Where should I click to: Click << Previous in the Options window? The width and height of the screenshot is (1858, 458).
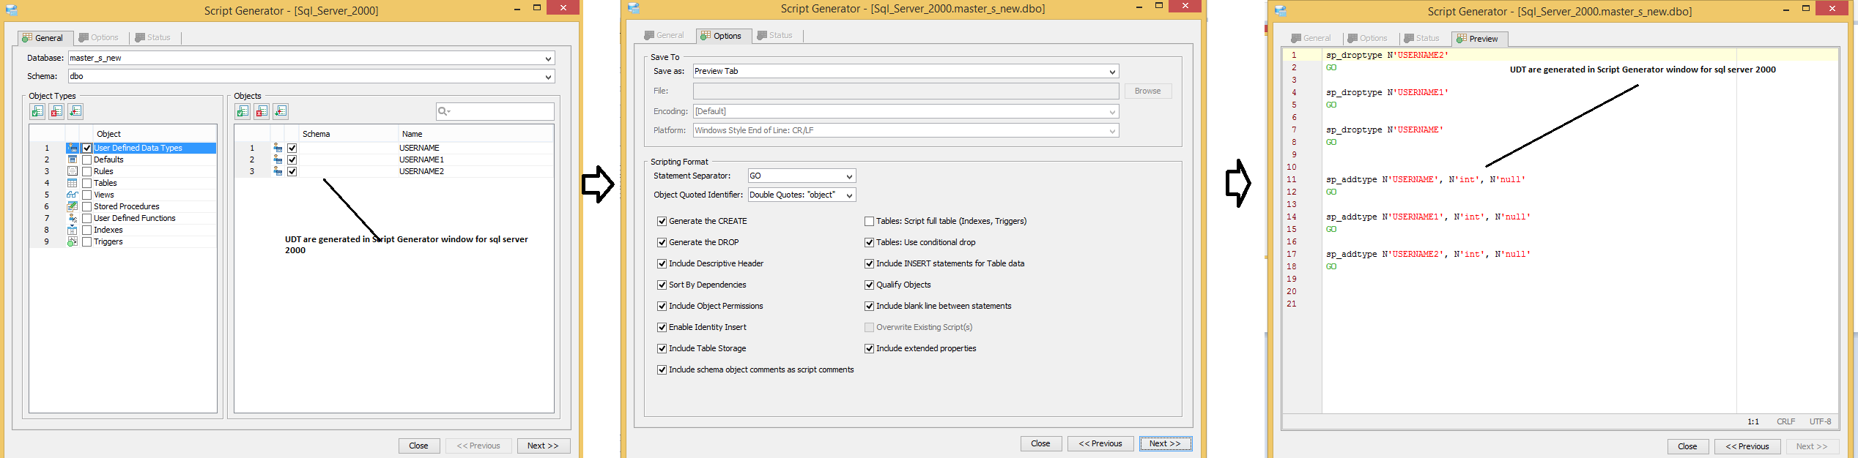1100,443
